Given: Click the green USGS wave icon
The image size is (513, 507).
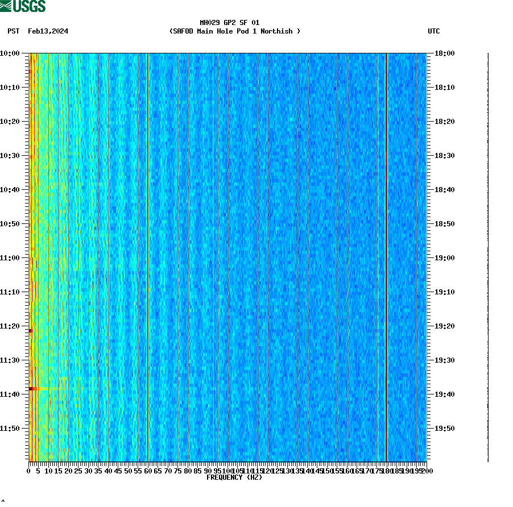Looking at the screenshot, I should (6, 5).
